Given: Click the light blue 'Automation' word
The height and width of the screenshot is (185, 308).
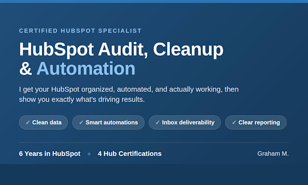Looking at the screenshot, I should (x=86, y=68).
